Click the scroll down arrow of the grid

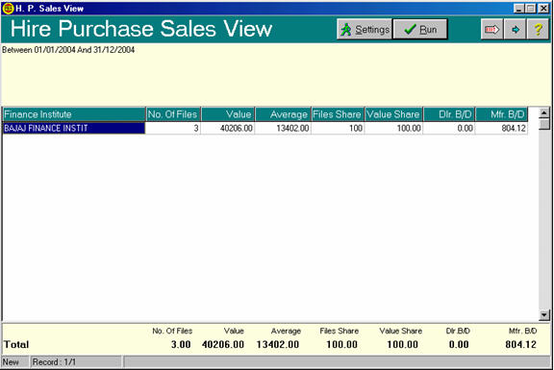544,314
